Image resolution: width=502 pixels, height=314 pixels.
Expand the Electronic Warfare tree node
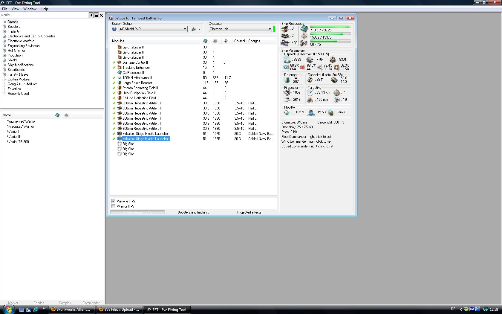click(x=4, y=41)
